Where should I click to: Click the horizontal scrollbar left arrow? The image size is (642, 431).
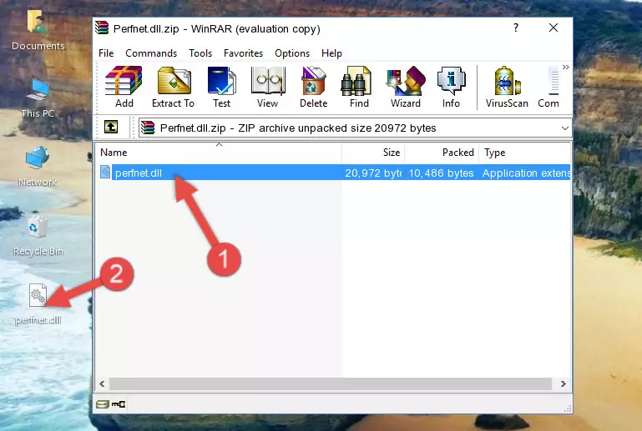(x=103, y=384)
